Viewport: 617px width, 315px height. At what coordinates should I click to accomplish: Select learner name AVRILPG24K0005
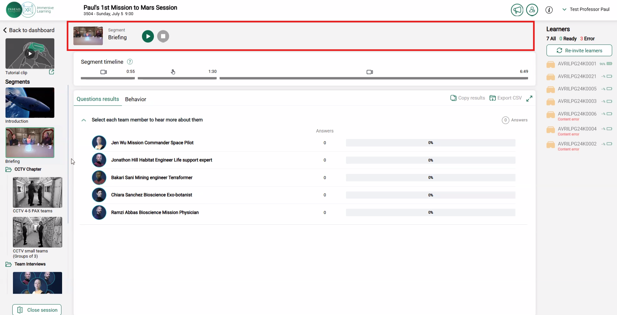(x=577, y=89)
